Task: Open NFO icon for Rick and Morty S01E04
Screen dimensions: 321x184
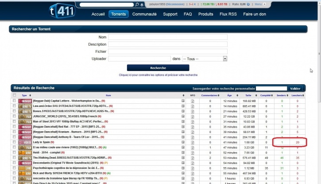Action: tap(193, 172)
